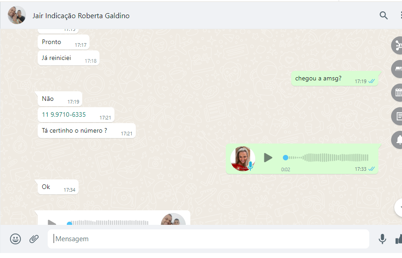Click the share nodes sidebar icon
The height and width of the screenshot is (258, 402).
coord(398,45)
